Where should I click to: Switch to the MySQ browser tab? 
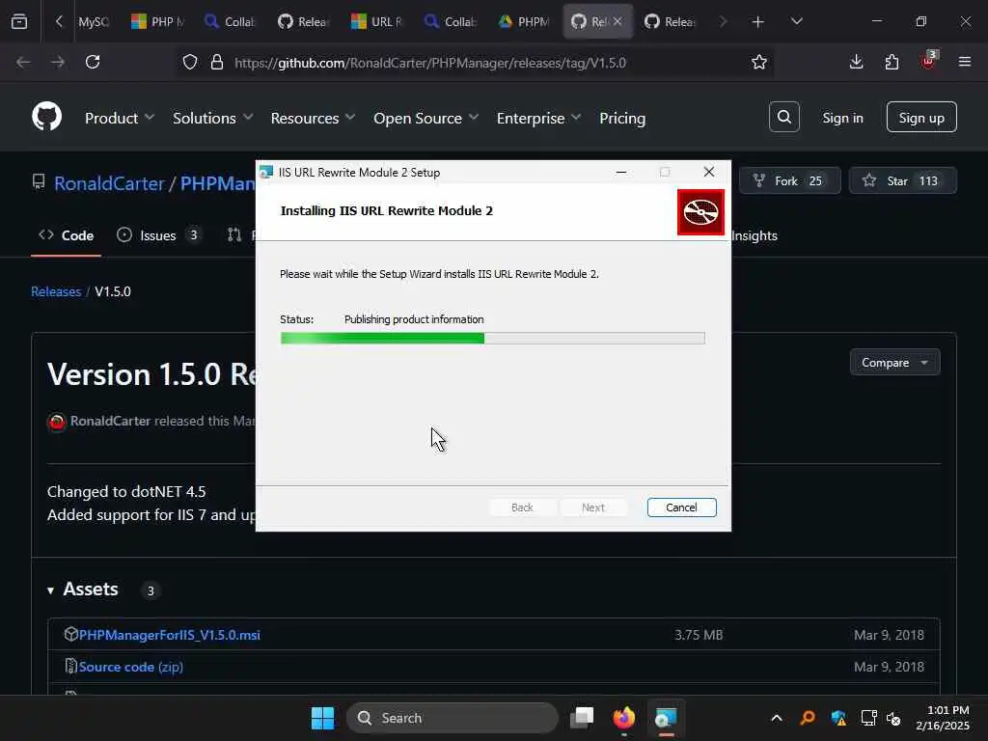click(x=94, y=22)
